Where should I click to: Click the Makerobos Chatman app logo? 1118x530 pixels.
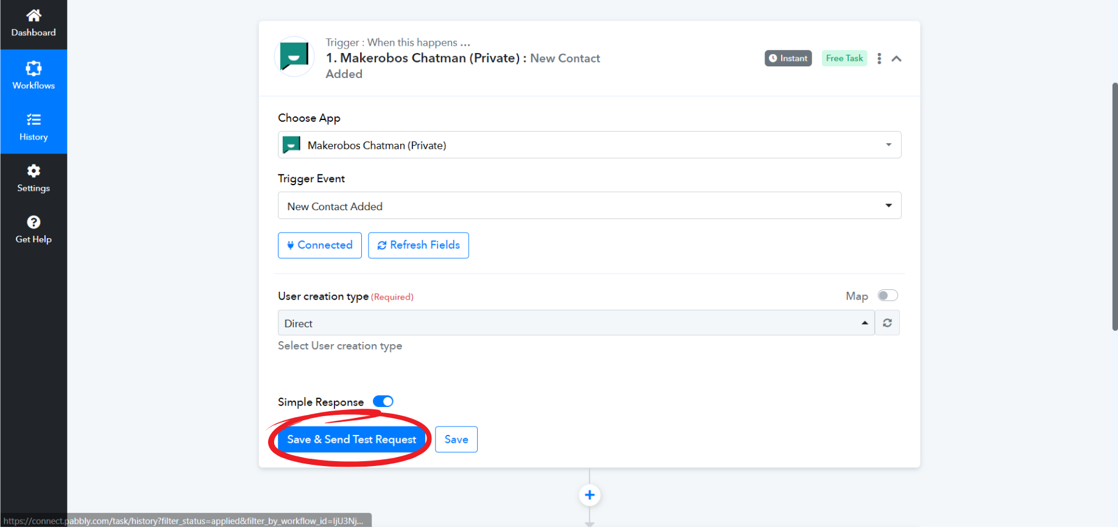click(294, 57)
